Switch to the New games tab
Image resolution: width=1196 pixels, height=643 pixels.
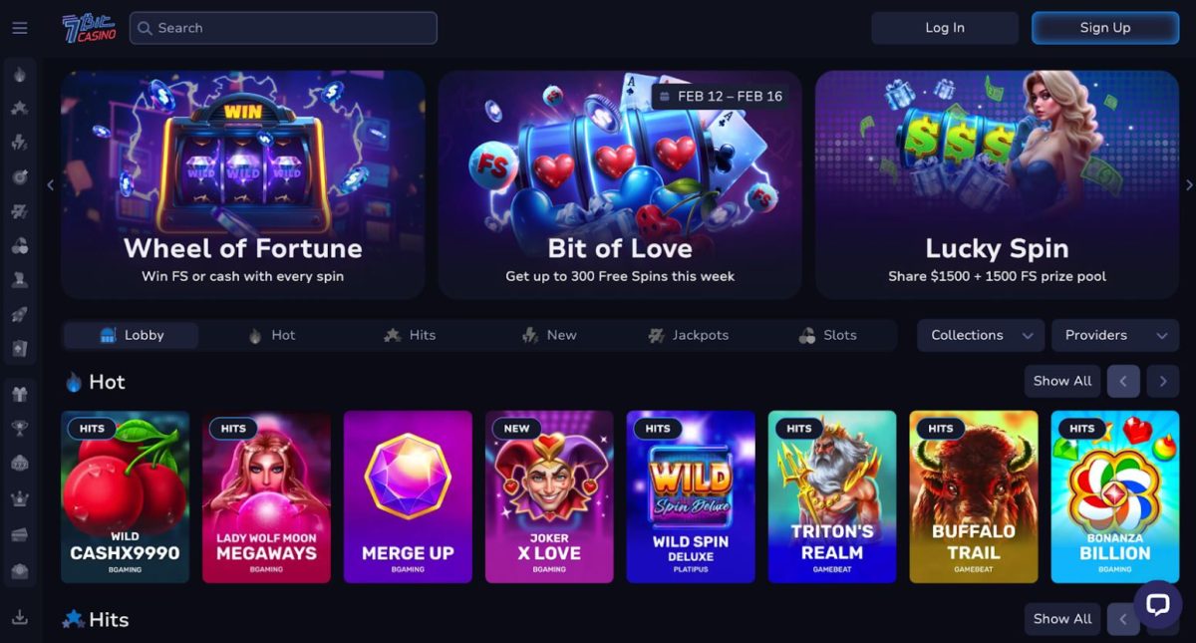coord(549,335)
